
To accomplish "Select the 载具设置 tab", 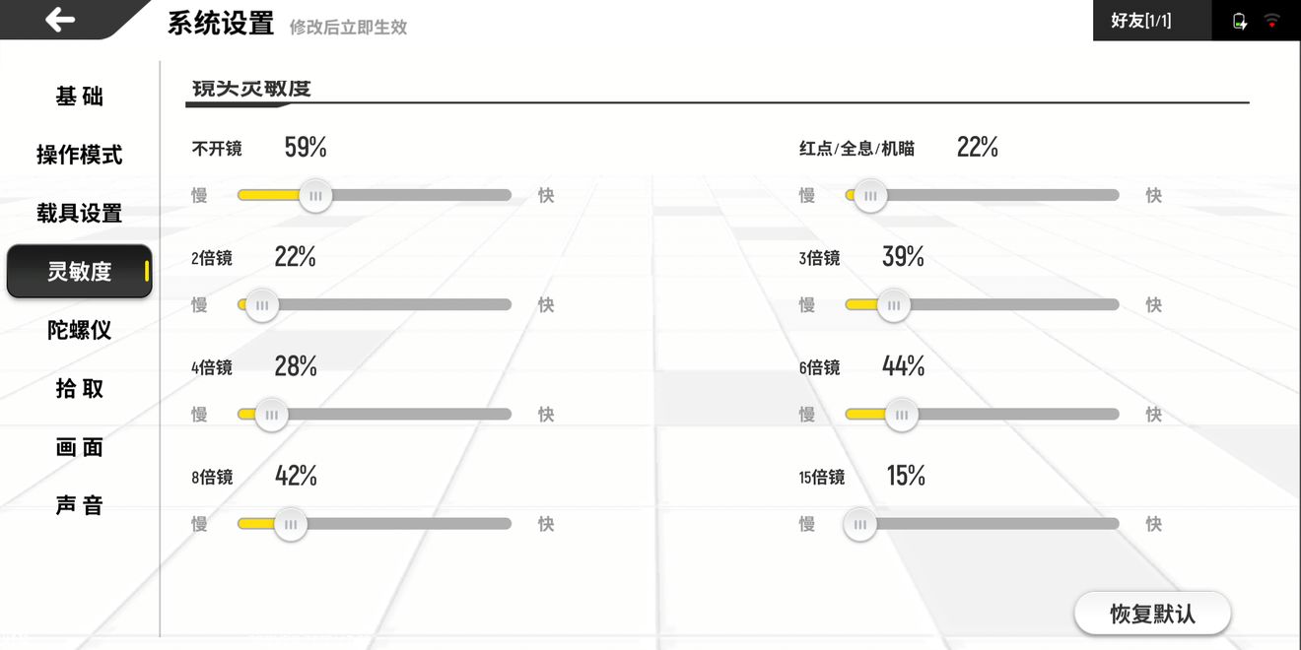I will [80, 213].
